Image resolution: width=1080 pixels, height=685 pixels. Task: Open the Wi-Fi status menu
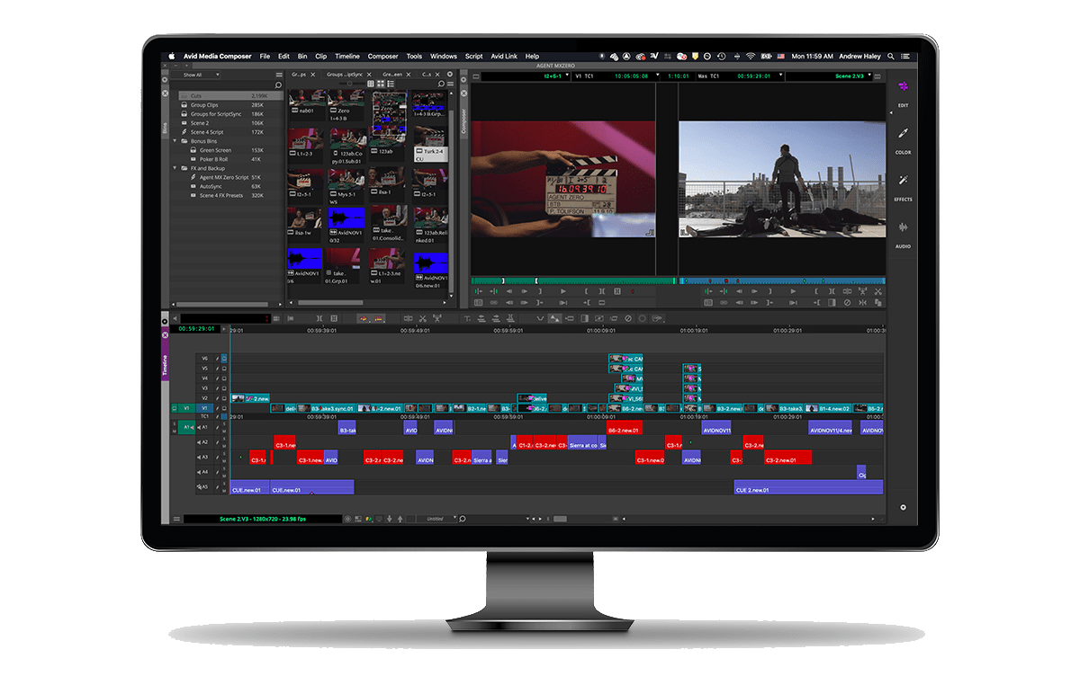pos(750,56)
